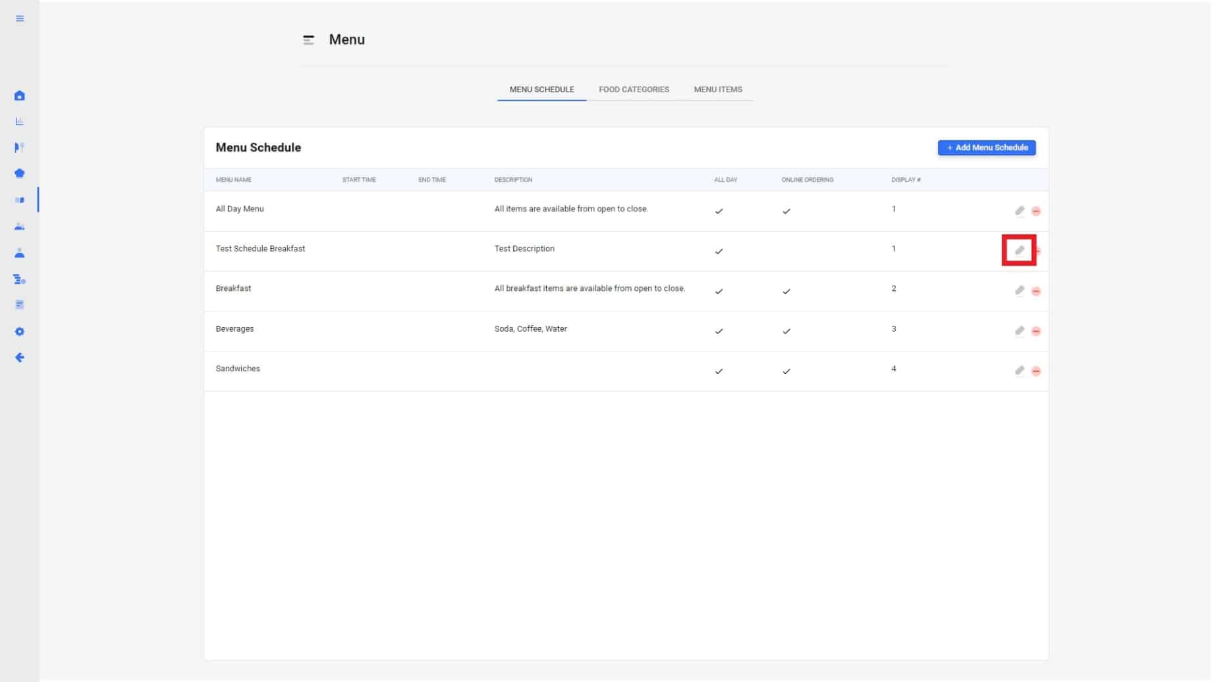
Task: Click the 'Soda, Coffee, Water' description
Action: (531, 329)
